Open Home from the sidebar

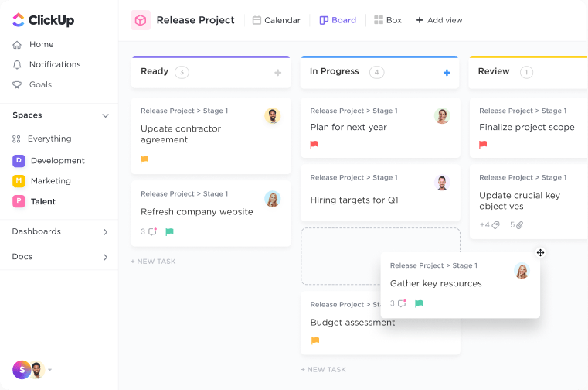point(41,44)
